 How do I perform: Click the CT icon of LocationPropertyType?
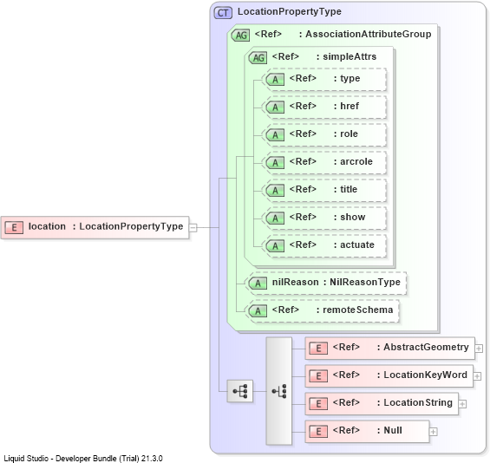(x=223, y=13)
